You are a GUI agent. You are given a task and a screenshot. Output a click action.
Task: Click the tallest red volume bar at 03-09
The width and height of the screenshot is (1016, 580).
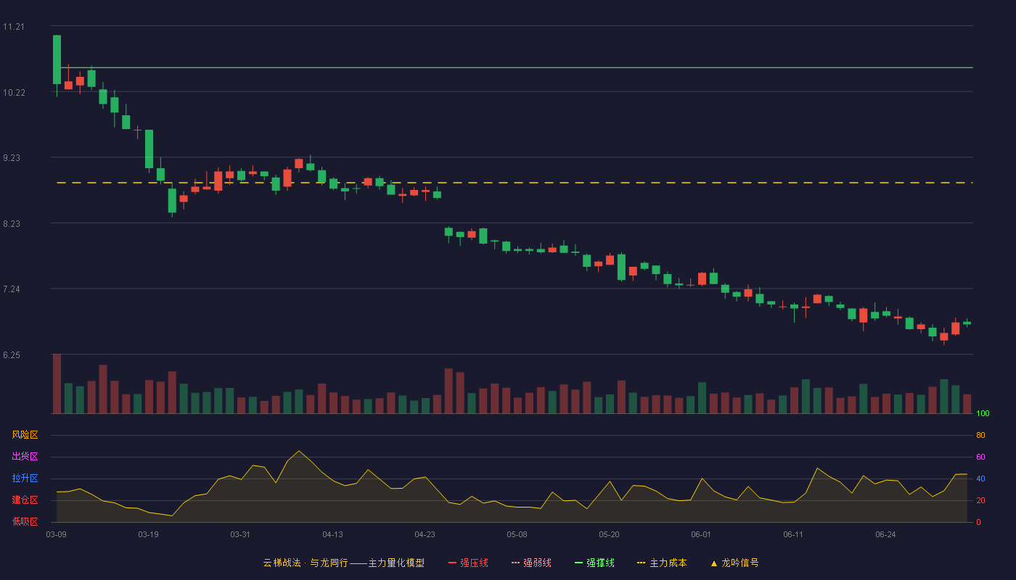coord(57,384)
